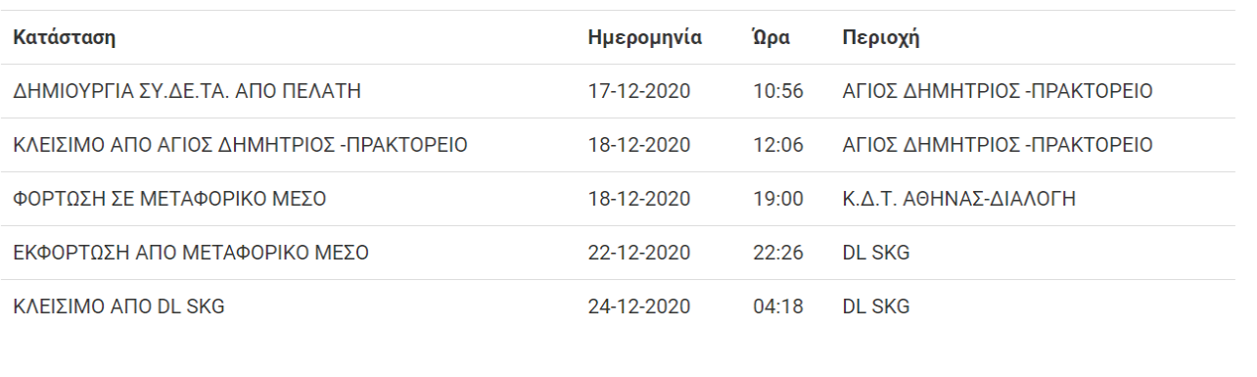The width and height of the screenshot is (1257, 377).
Task: Select the ΚΛΕΙΣΙΜΟ ΑΠΟ ΑΓΙΟΣ ΔΗΜΗΤΡΙΟΣ status
Action: pyautogui.click(x=240, y=146)
